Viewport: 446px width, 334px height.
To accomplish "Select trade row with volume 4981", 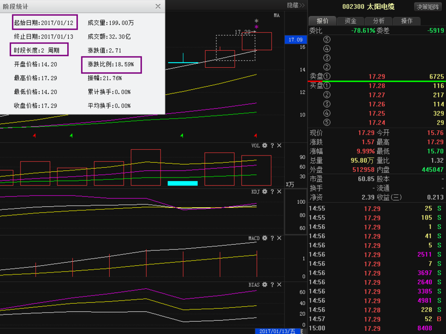I will coord(376,301).
